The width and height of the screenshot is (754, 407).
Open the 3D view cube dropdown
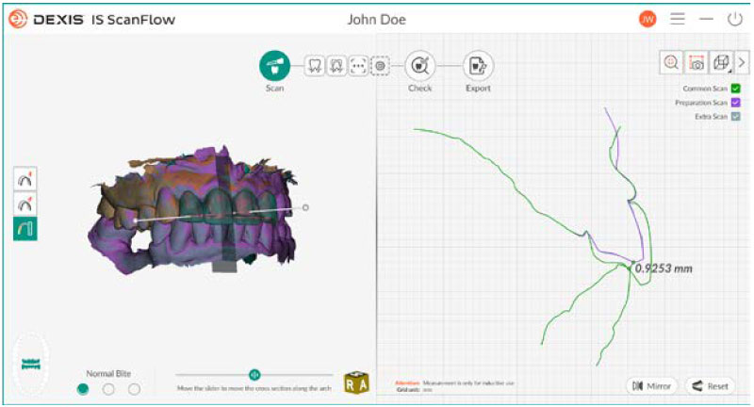point(721,62)
